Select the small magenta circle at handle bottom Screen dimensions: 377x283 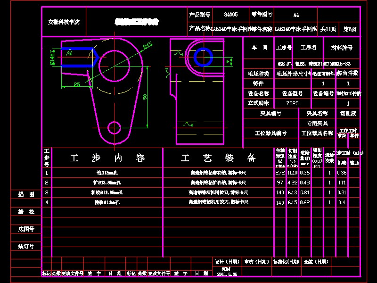click(x=114, y=128)
